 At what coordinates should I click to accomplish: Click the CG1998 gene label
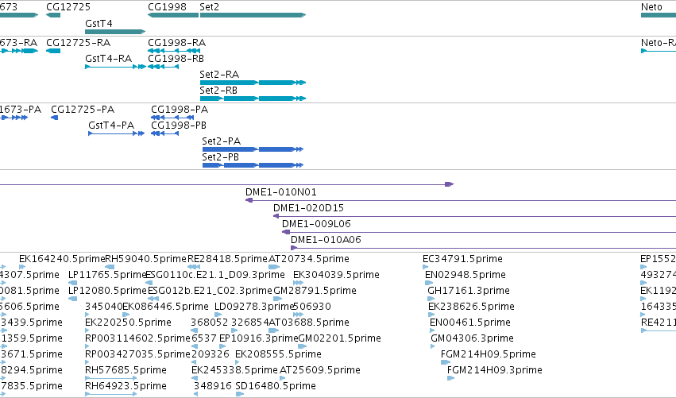[168, 7]
